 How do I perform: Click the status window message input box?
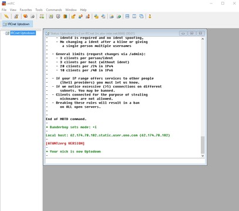coord(125,161)
